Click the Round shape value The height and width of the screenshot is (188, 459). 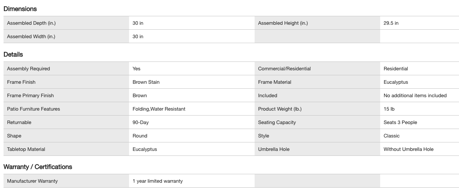[x=140, y=136]
